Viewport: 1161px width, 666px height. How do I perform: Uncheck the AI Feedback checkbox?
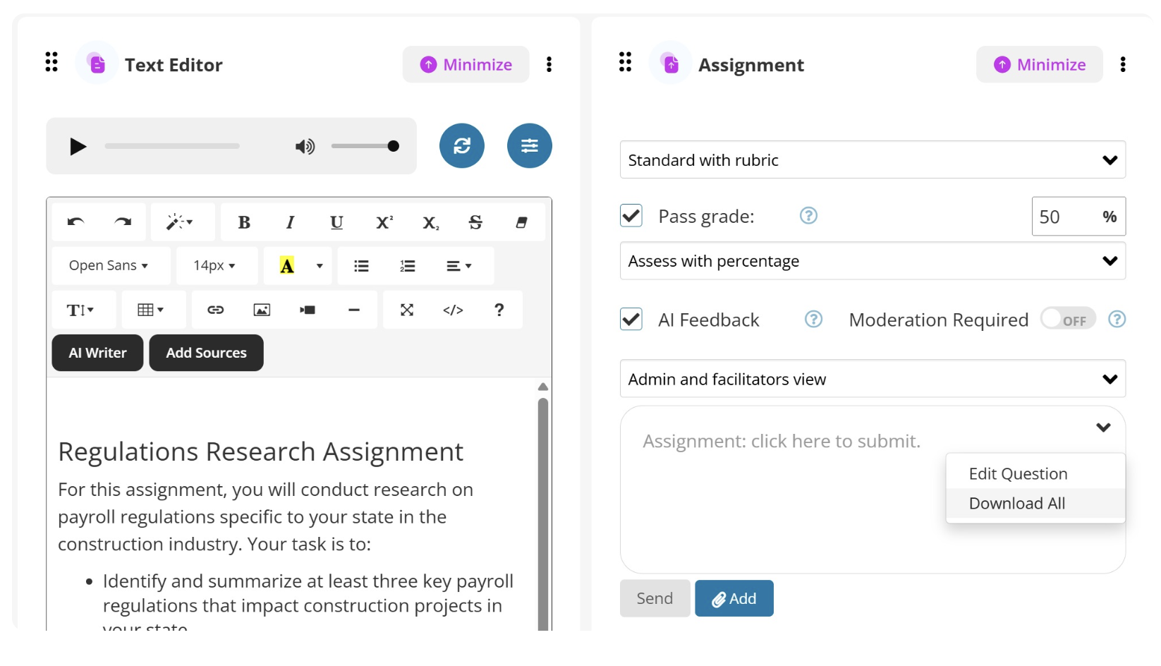[x=631, y=320]
